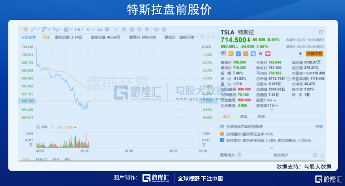Click the red heart favorite icon
Image resolution: width=345 pixels, height=186 pixels.
tap(268, 53)
